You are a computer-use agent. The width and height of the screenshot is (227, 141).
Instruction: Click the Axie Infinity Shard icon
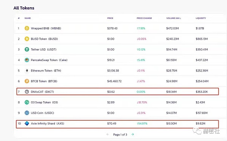[27, 123]
